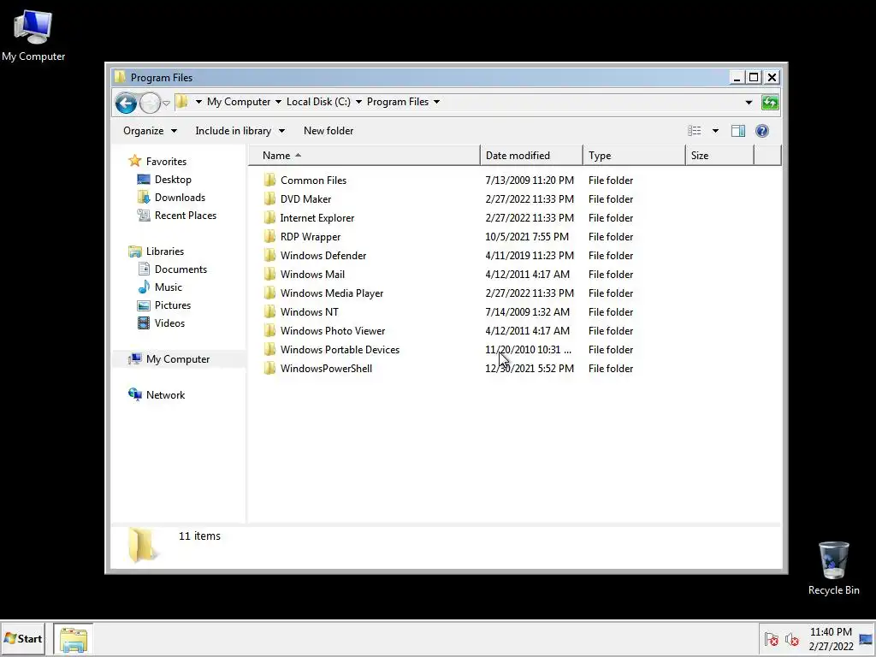Open the Organize menu
The width and height of the screenshot is (876, 657).
click(x=150, y=131)
